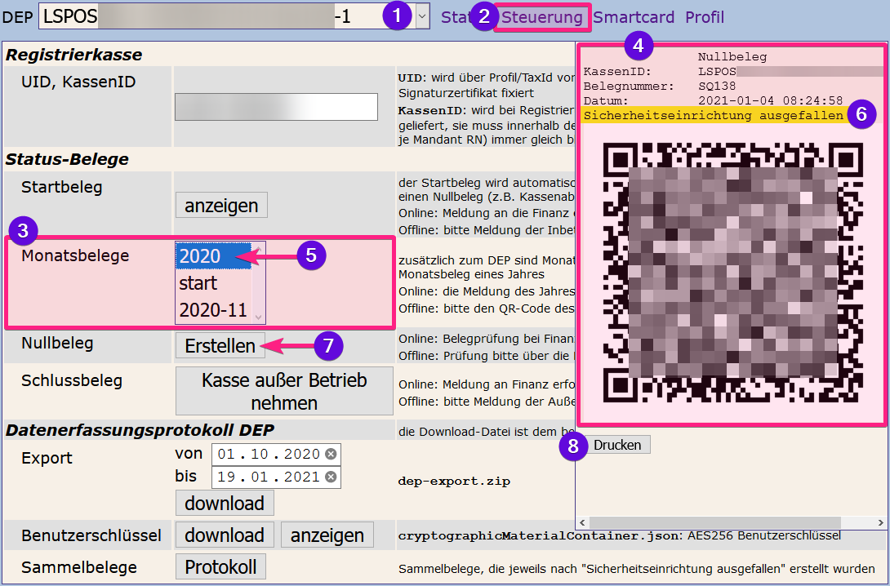Viewport: 890px width, 586px height.
Task: Click the 'Datenerfassungsprotokoll DEP' section heading
Action: click(140, 430)
